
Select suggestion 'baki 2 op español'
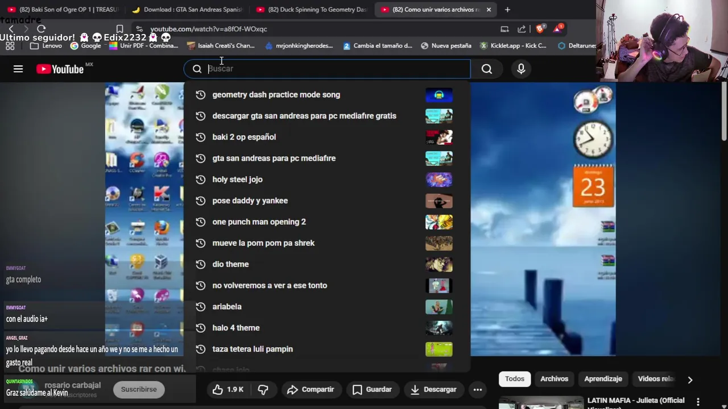tap(327, 137)
